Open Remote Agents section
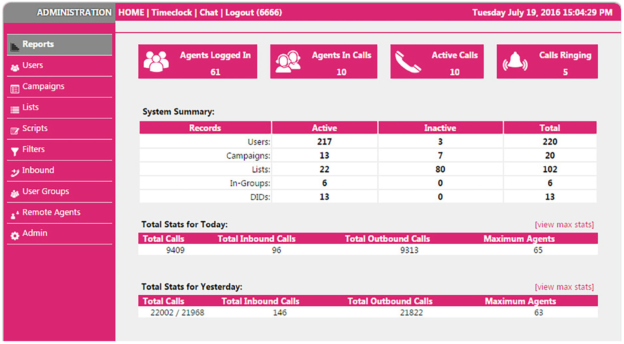This screenshot has width=624, height=344. point(60,212)
